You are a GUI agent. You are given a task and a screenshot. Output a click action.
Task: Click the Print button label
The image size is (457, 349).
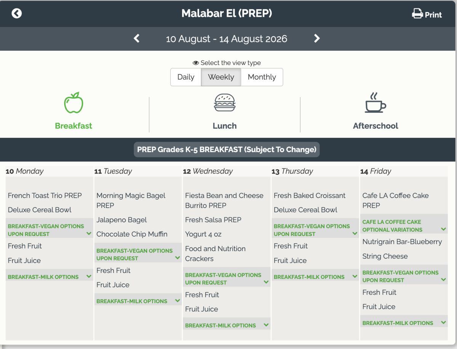pyautogui.click(x=433, y=15)
